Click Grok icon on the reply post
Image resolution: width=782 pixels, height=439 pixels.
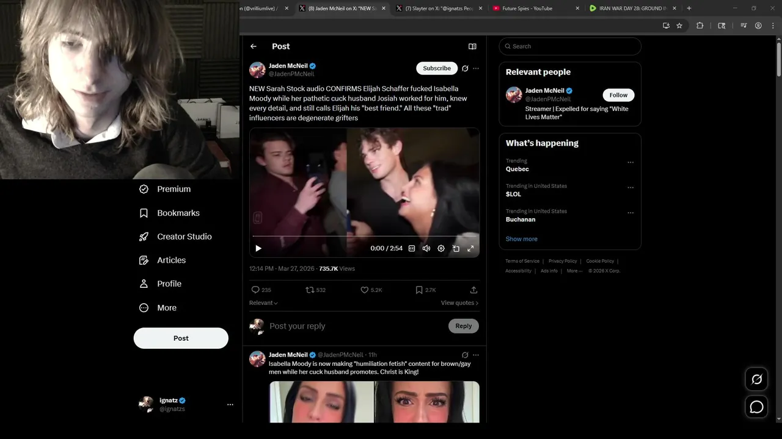tap(465, 355)
